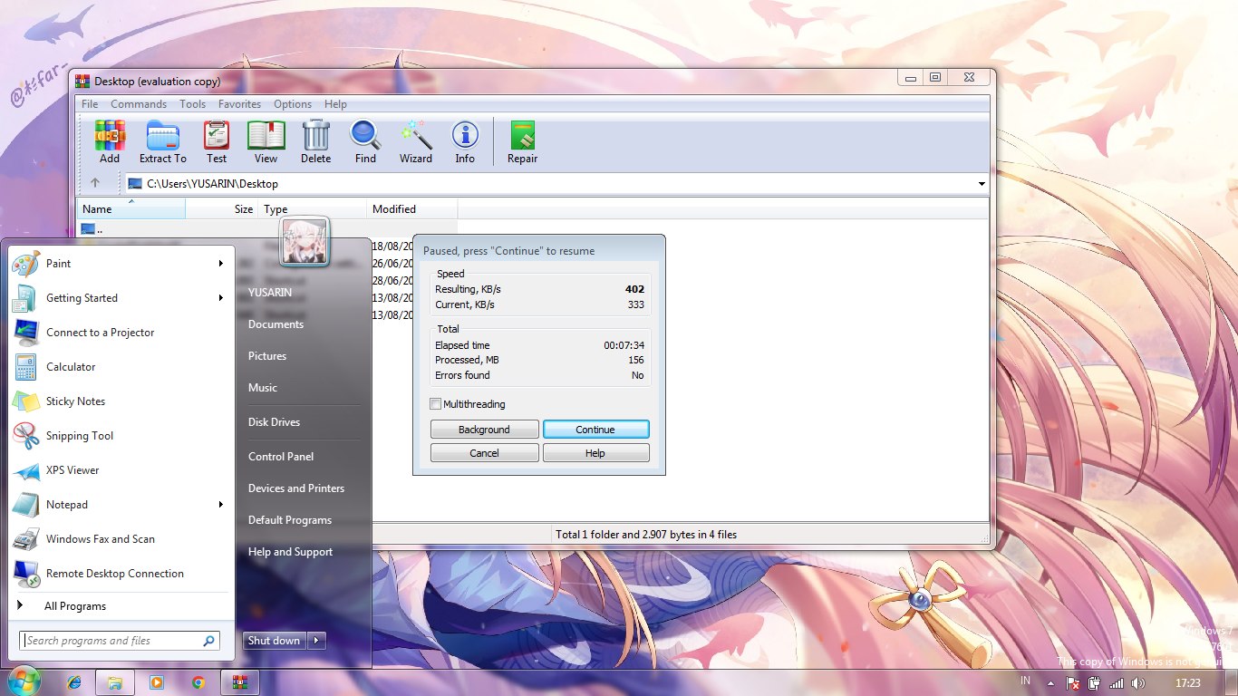The image size is (1238, 696).
Task: Click the View toolbar icon
Action: tap(266, 136)
